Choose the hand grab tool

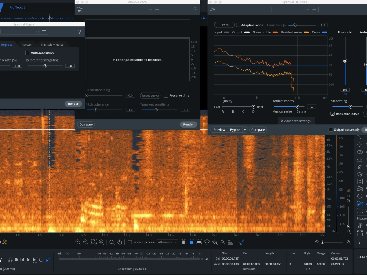pyautogui.click(x=120, y=242)
